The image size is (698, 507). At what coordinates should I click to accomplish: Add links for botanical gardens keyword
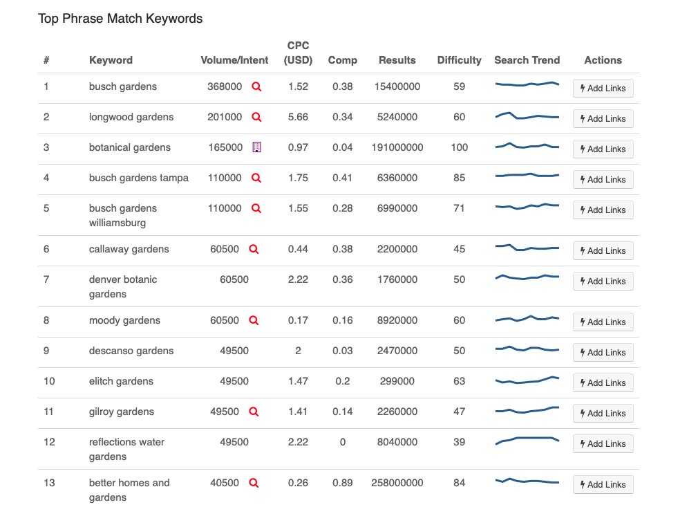click(x=603, y=149)
